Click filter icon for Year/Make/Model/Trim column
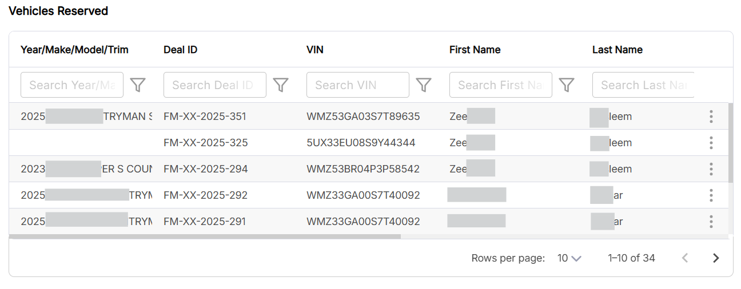Image resolution: width=741 pixels, height=289 pixels. pos(138,85)
